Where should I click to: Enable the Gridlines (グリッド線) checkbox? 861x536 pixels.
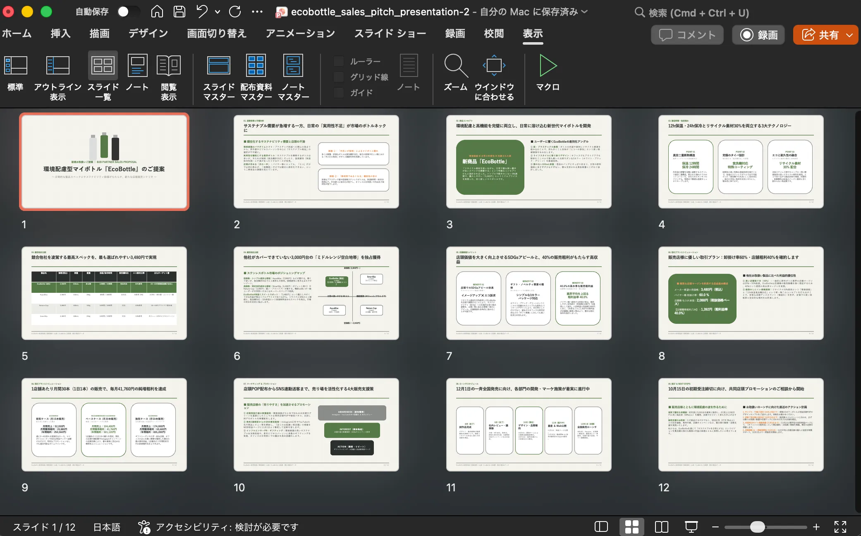click(x=339, y=77)
